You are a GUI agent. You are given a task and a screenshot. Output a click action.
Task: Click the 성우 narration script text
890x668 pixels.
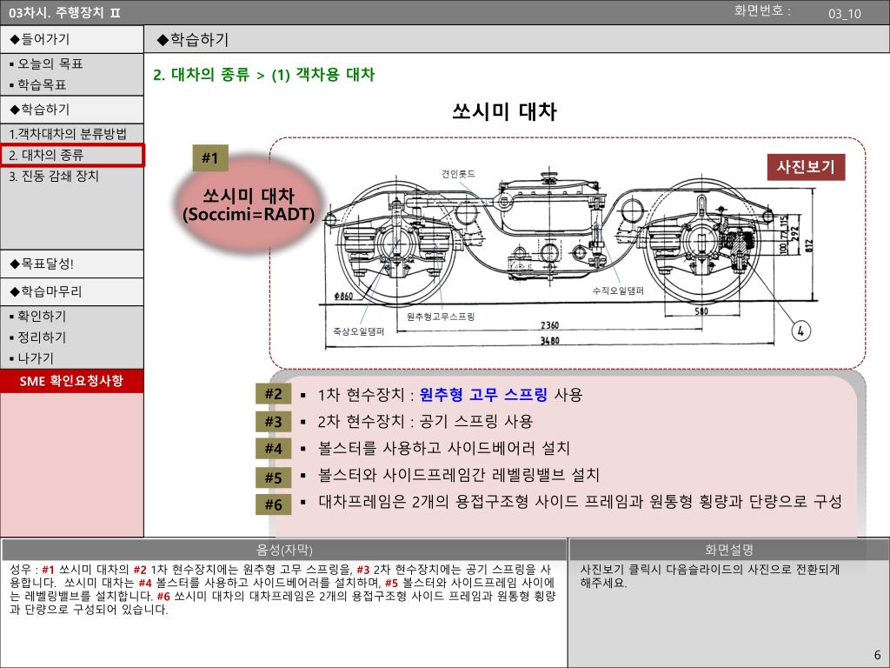pyautogui.click(x=282, y=590)
